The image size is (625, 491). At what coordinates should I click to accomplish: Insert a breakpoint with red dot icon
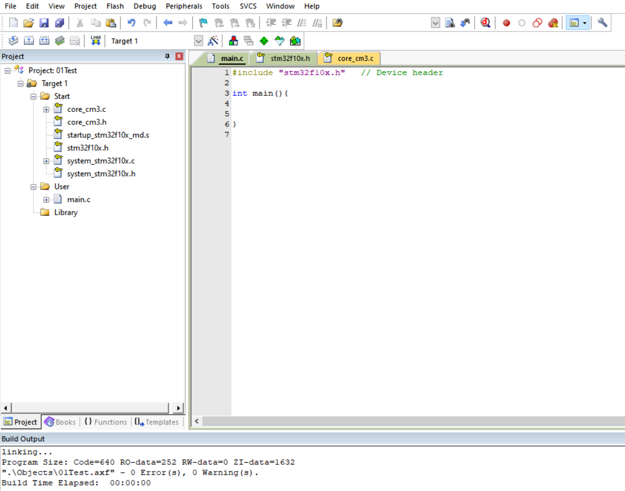(506, 23)
